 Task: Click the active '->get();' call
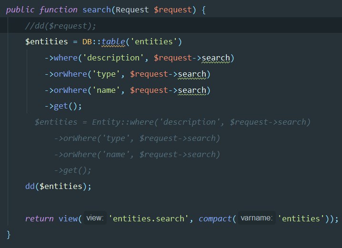(63, 106)
